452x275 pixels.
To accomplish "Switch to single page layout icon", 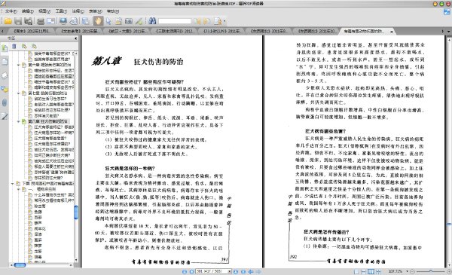I will coord(356,271).
